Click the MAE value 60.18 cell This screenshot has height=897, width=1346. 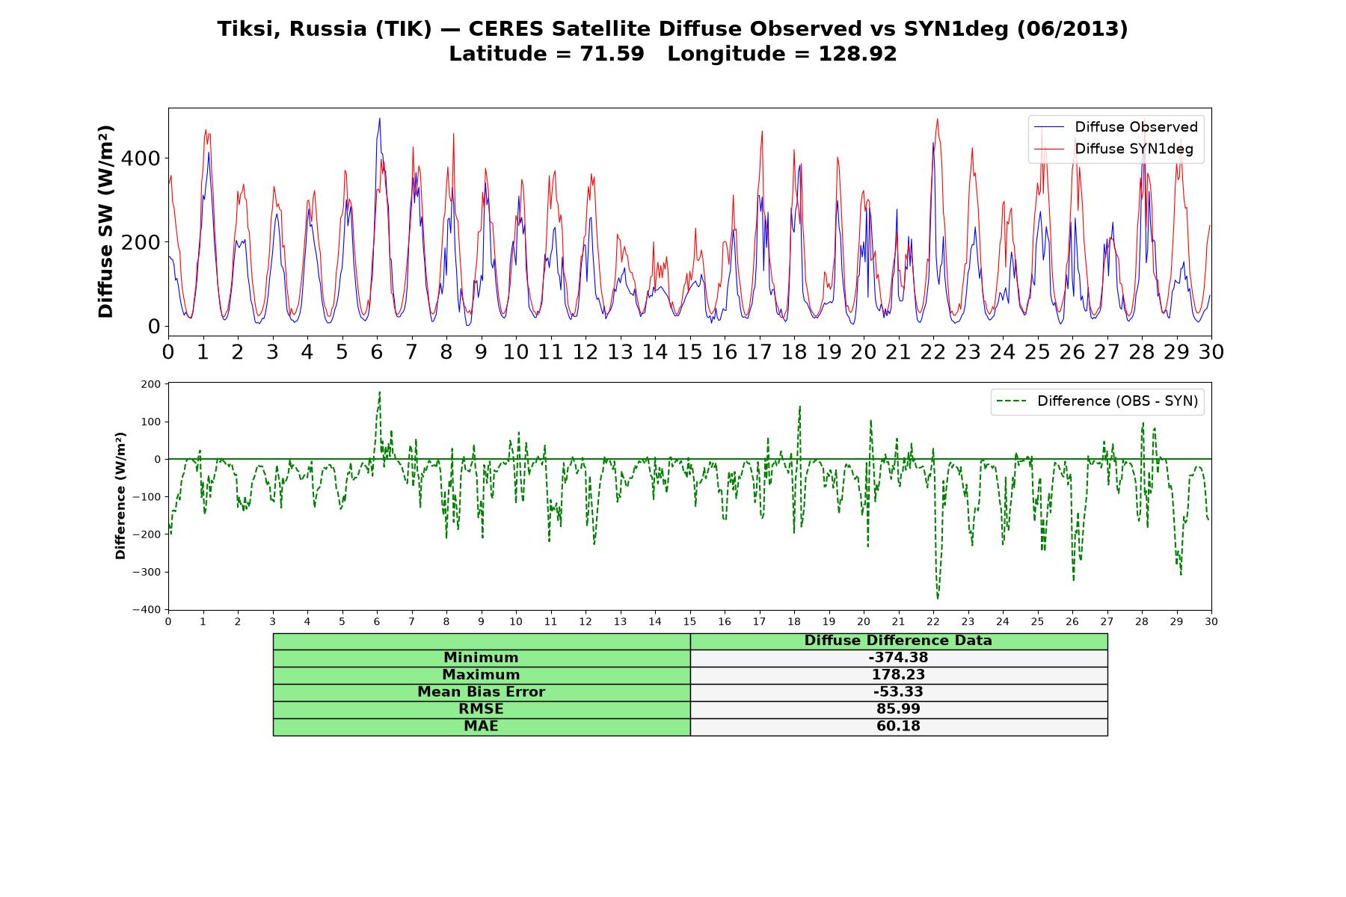[898, 727]
